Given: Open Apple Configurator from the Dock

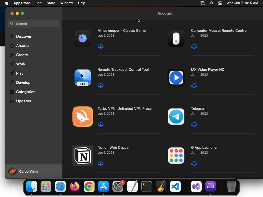Looking at the screenshot, I should [211, 186].
